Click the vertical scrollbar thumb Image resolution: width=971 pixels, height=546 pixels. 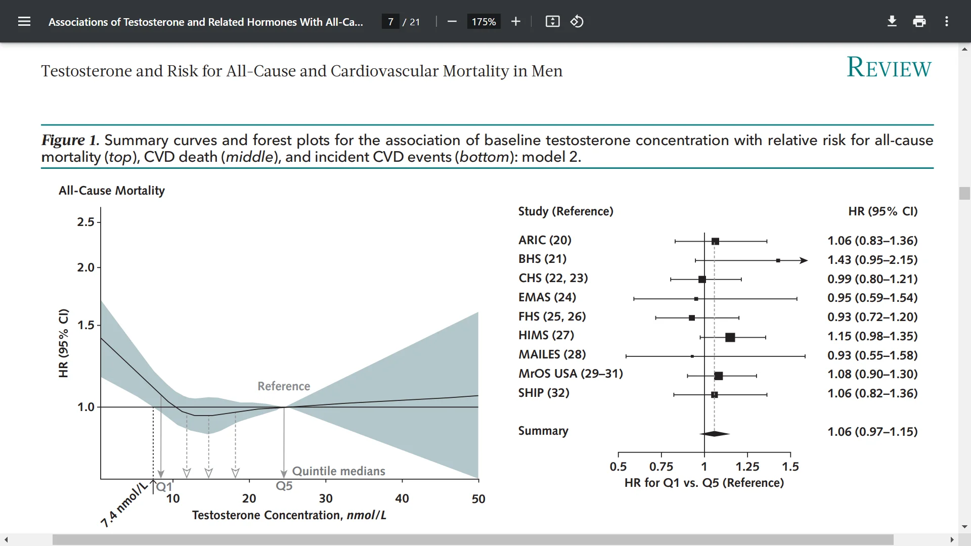coord(964,194)
